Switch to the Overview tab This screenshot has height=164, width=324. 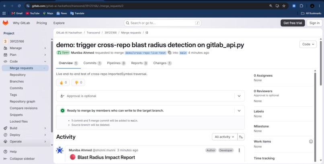(x=68, y=63)
